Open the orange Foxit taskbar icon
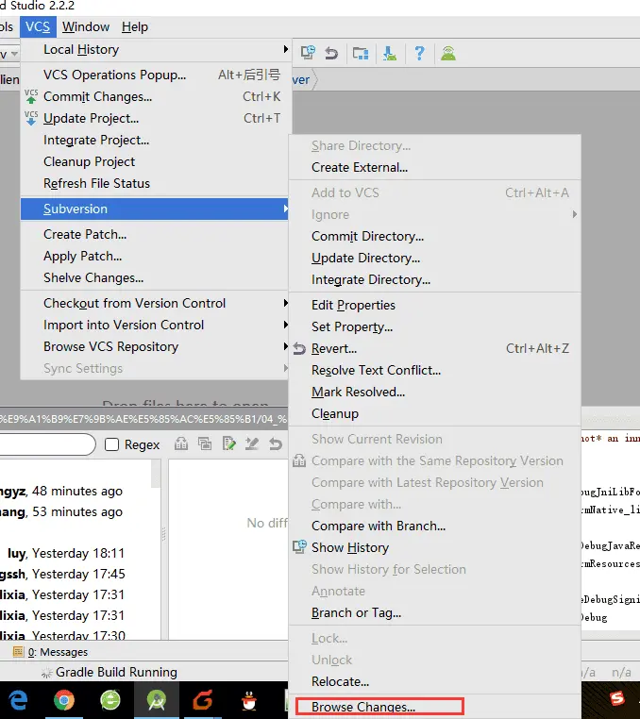Screen dimensions: 640x719 point(202,700)
